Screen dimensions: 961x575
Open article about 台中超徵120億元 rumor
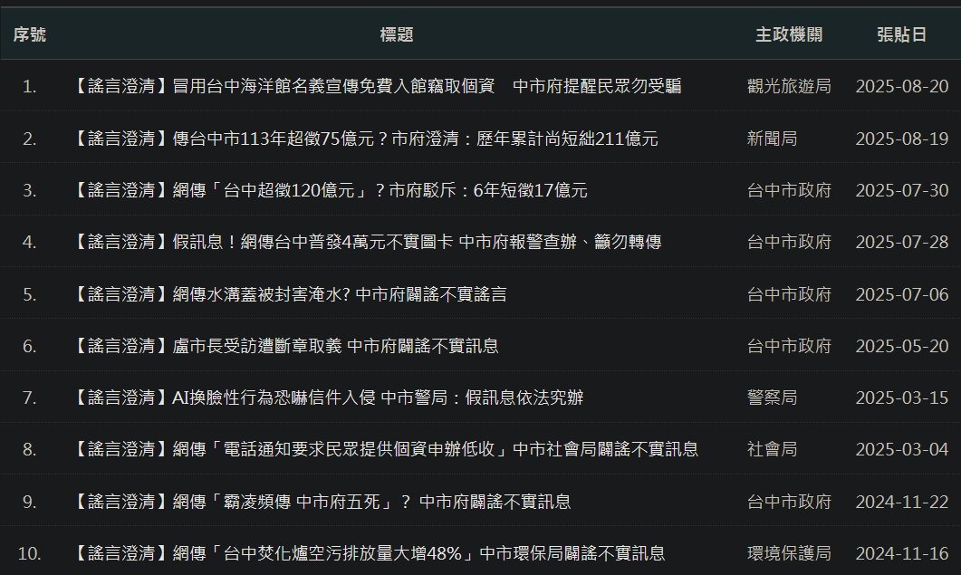(x=330, y=191)
